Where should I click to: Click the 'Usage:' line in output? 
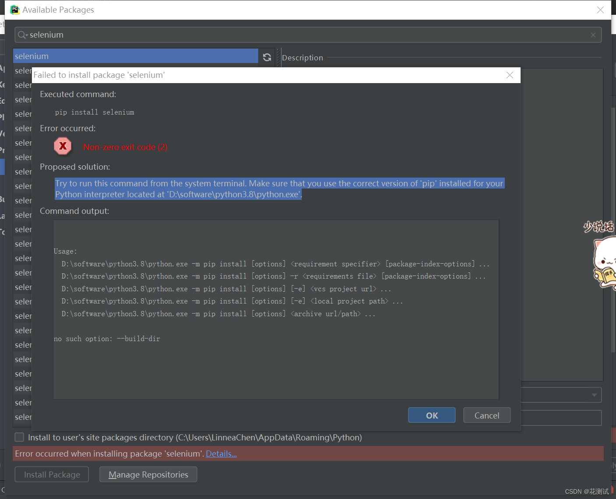point(65,251)
